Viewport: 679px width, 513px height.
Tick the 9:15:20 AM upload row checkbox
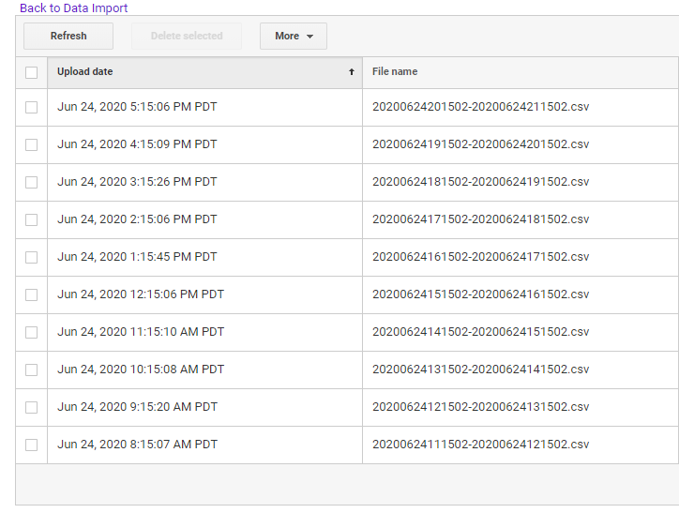tap(32, 407)
